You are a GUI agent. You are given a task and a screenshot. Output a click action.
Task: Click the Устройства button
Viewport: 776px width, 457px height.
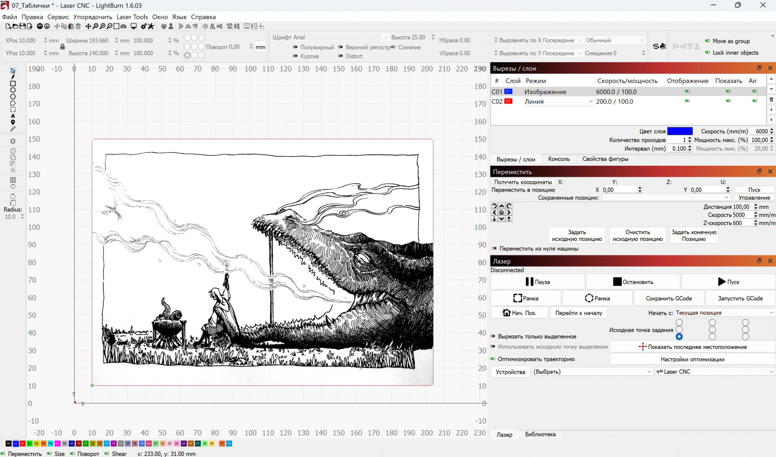pos(510,372)
